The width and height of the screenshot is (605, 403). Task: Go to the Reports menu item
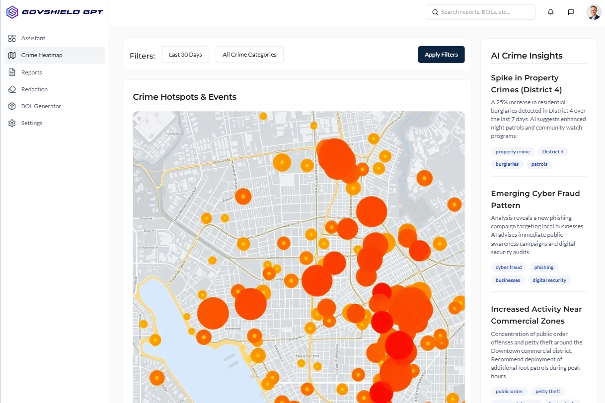32,72
